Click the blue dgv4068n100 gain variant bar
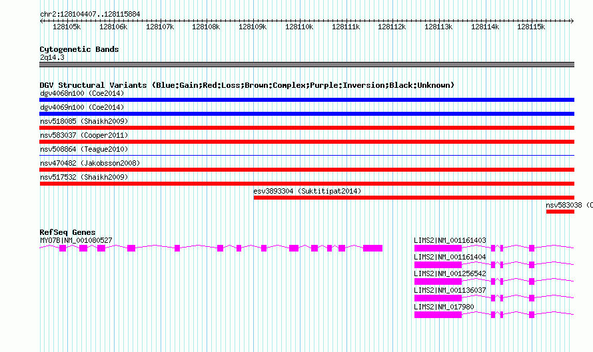Image resolution: width=593 pixels, height=352 pixels. (306, 100)
